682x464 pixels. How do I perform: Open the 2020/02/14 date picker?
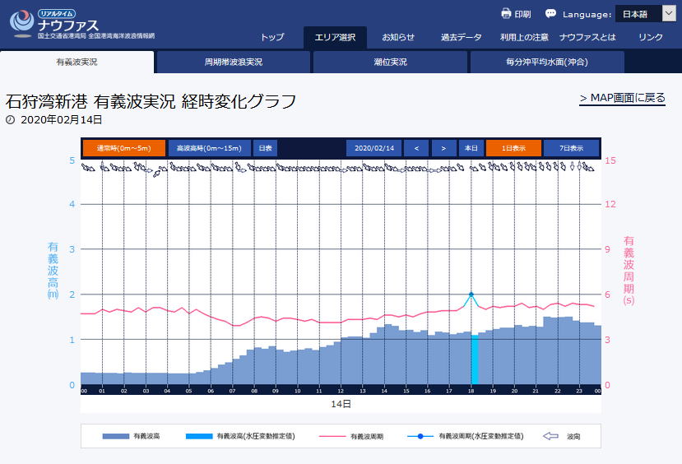pyautogui.click(x=373, y=148)
